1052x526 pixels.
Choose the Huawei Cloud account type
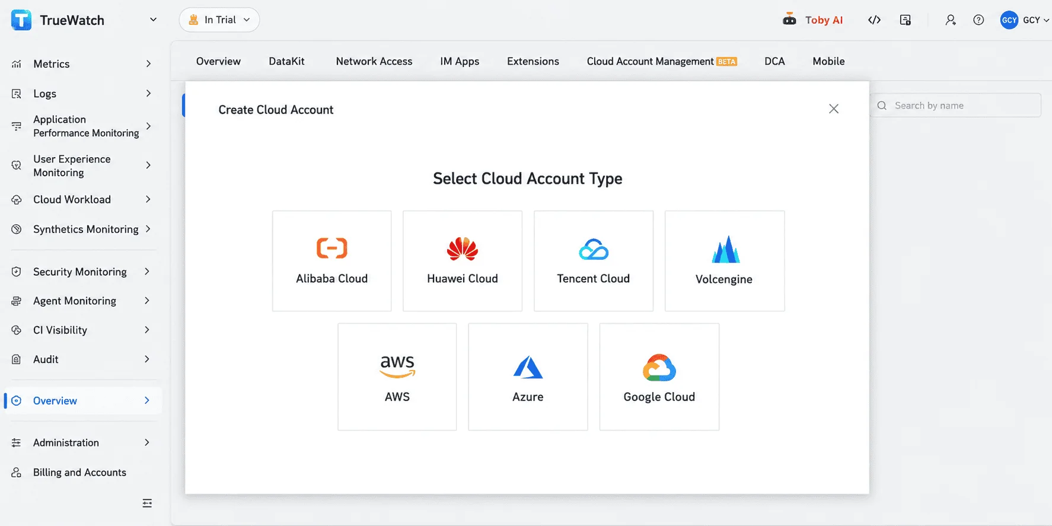click(x=463, y=261)
